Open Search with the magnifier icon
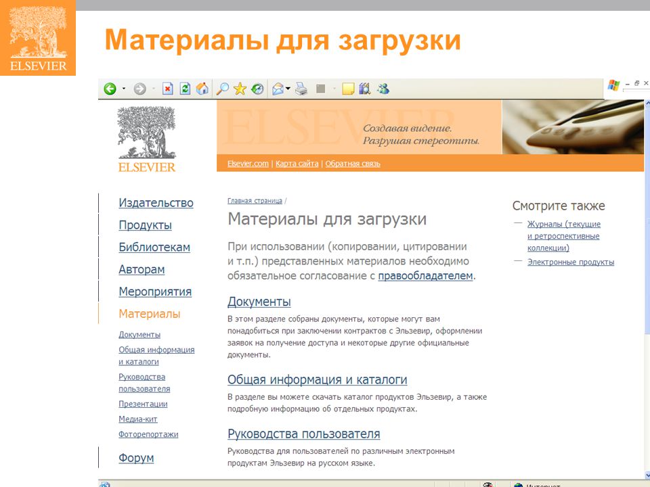 coord(223,89)
